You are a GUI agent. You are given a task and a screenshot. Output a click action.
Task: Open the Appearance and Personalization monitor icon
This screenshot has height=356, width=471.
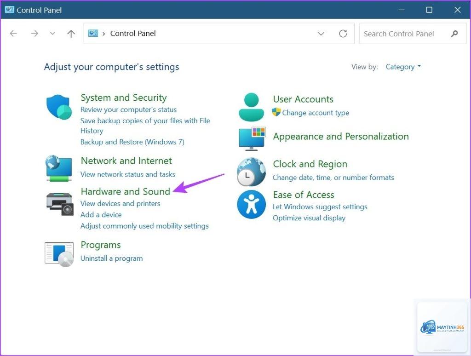pos(252,139)
